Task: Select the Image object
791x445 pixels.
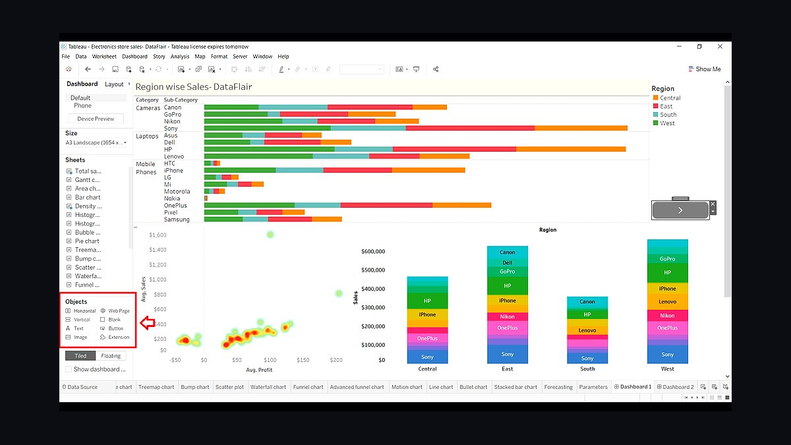Action: click(76, 337)
